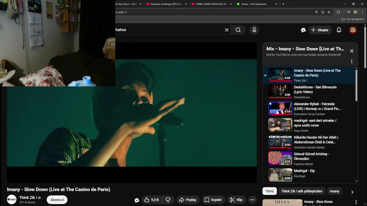Open Gönülden Gönüle İlahiler channel name
Screen dimensions: 367x206
pos(309,148)
